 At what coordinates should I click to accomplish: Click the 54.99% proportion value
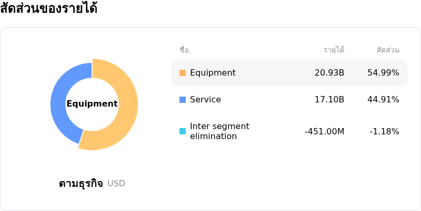(x=383, y=73)
